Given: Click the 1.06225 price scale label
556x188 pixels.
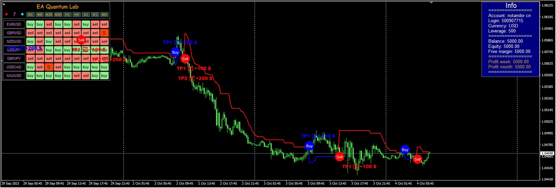Looking at the screenshot, I should [x=547, y=5].
